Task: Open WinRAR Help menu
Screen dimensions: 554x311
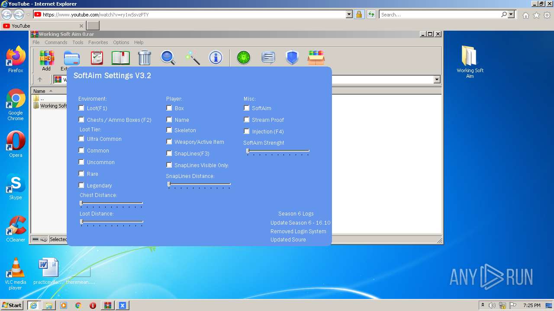Action: click(138, 42)
